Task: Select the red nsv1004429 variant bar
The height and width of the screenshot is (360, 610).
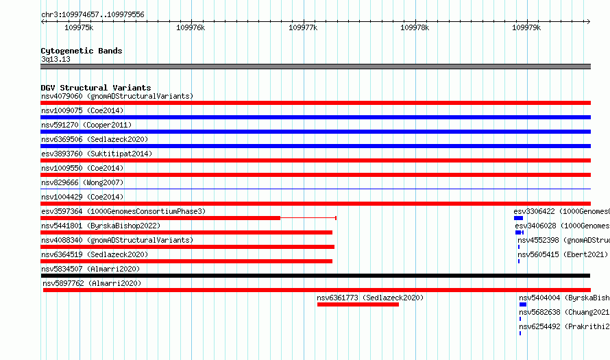Action: click(315, 204)
